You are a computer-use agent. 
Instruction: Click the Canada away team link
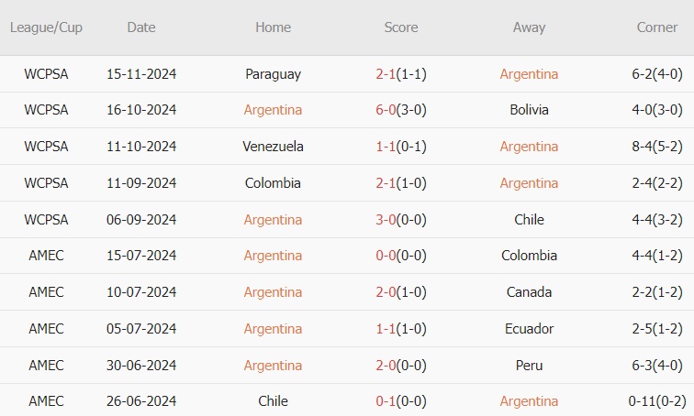pos(529,292)
